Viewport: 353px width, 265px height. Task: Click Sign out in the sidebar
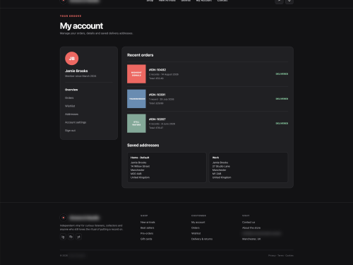tap(70, 131)
